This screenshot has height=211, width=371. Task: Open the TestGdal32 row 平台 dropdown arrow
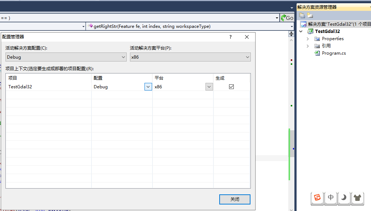click(209, 87)
